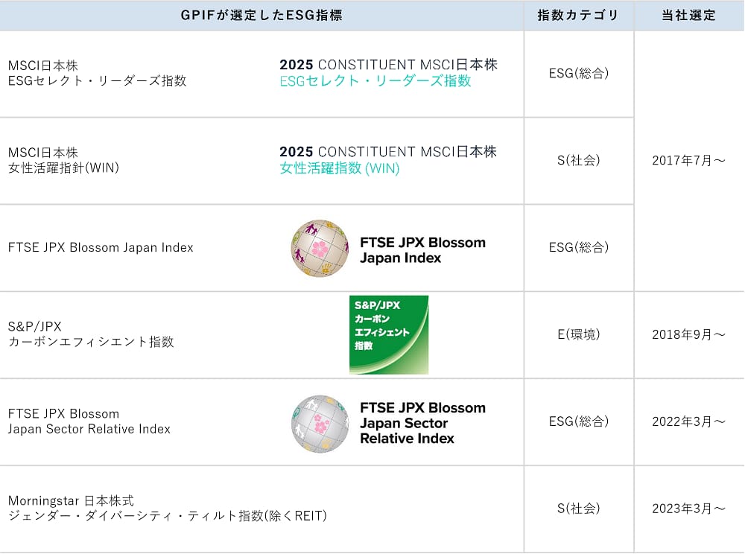Click the green S&P/JPX carbon efficient logo
745x554 pixels.
(389, 334)
